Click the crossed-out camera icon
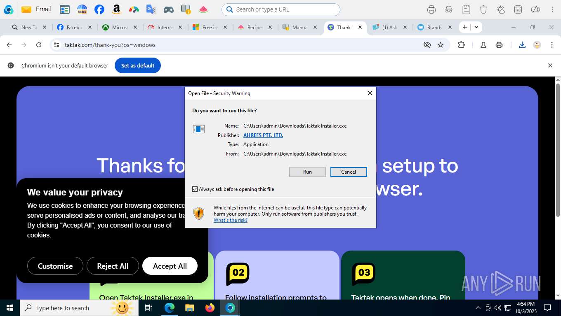The height and width of the screenshot is (316, 561). click(x=535, y=9)
